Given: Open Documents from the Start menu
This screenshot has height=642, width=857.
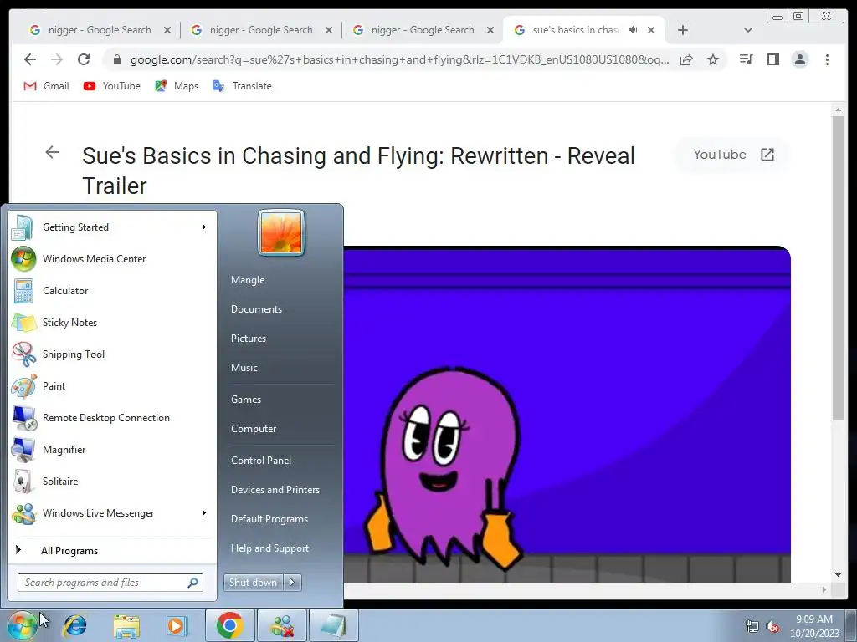Looking at the screenshot, I should point(256,309).
